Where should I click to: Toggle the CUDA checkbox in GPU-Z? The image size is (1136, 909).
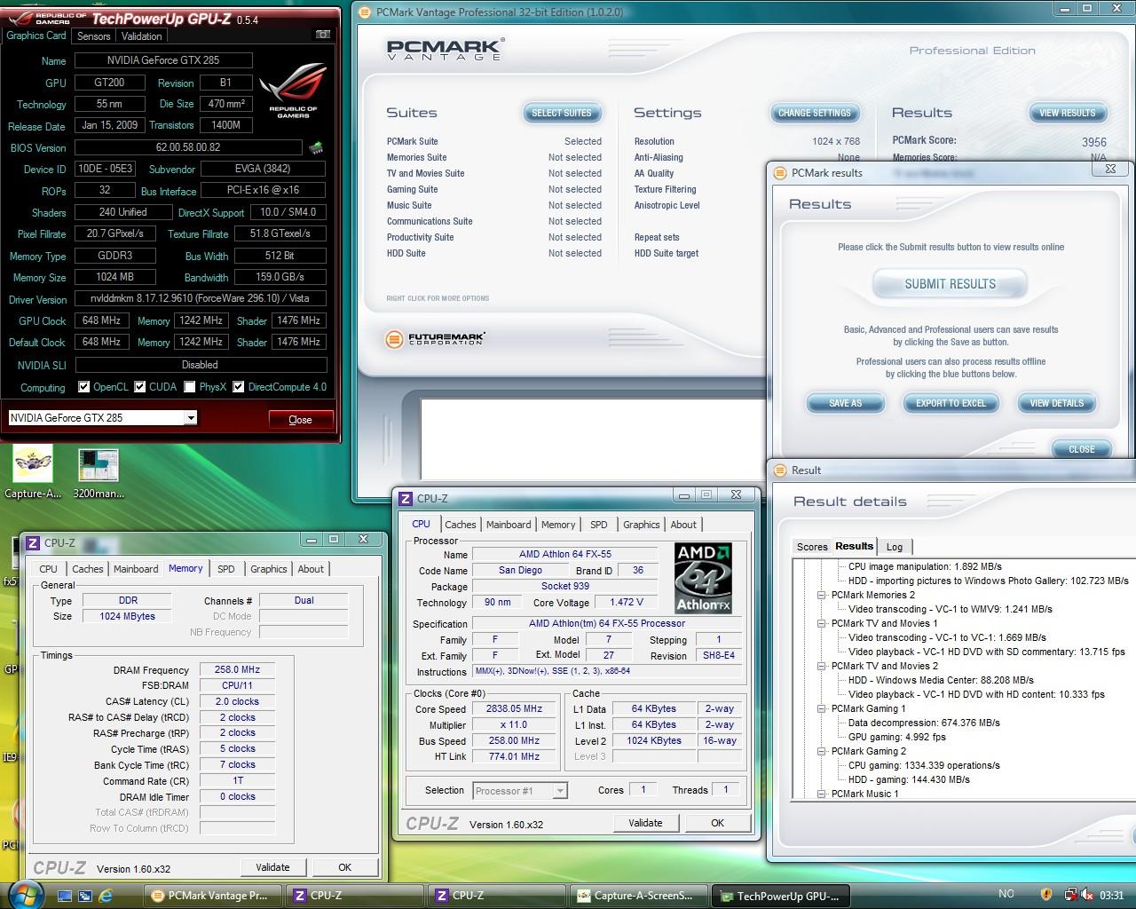(x=140, y=387)
